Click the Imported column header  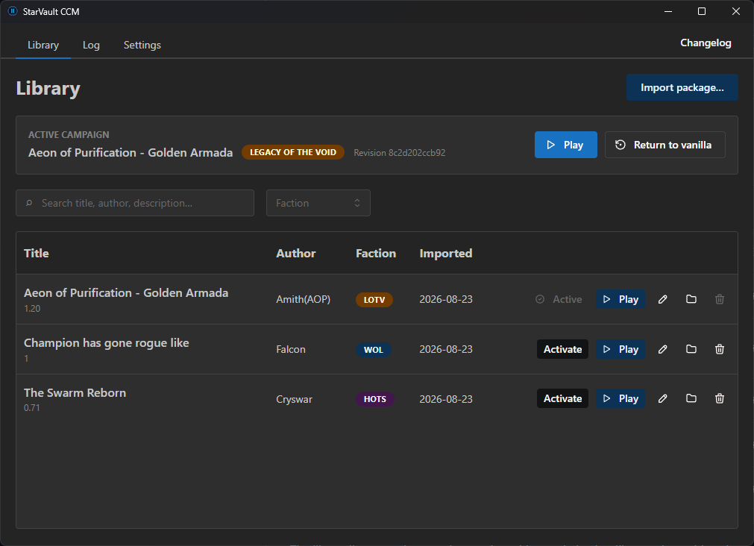tap(446, 254)
